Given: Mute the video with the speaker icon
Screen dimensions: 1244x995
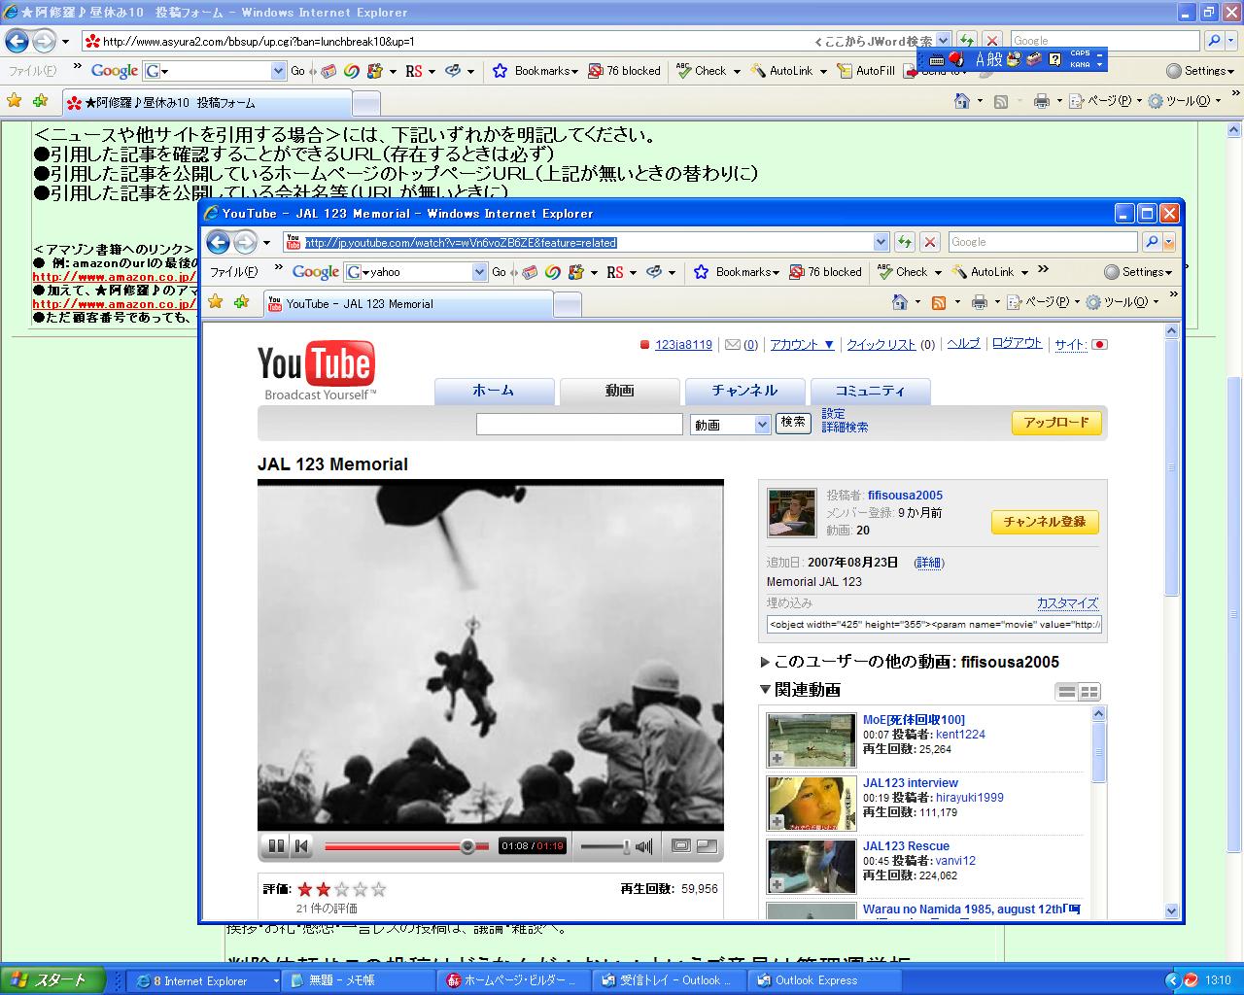Looking at the screenshot, I should click(x=643, y=846).
